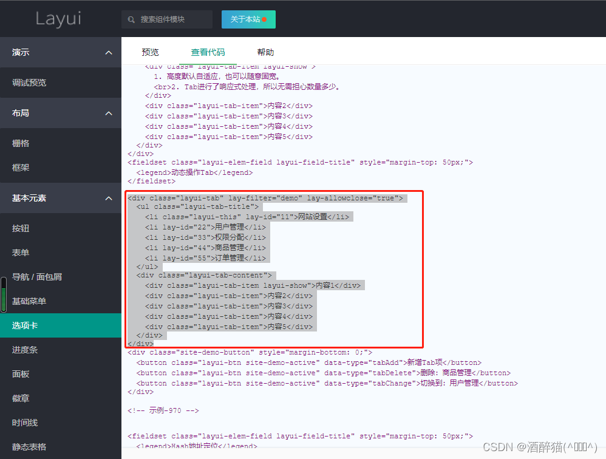Select 时间线 in the sidebar
Image resolution: width=606 pixels, height=459 pixels.
click(x=29, y=423)
